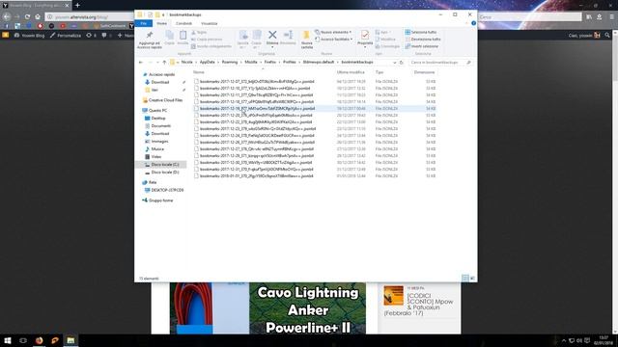Screen dimensions: 618x347
Task: Delete selection with the Elimina X icon
Action: click(x=272, y=36)
